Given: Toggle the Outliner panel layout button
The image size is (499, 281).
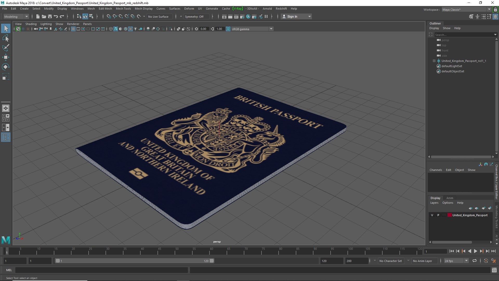Looking at the screenshot, I should click(6, 137).
